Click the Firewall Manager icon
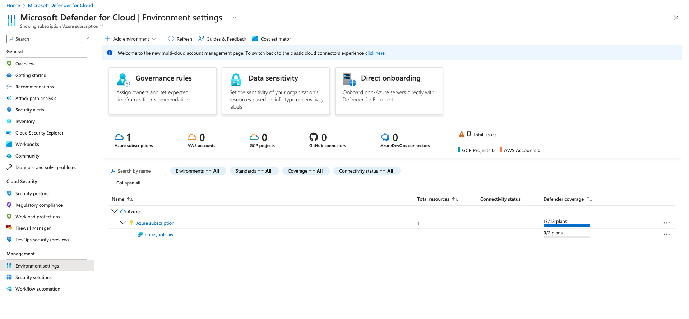Viewport: 689px width, 319px height. [x=9, y=228]
